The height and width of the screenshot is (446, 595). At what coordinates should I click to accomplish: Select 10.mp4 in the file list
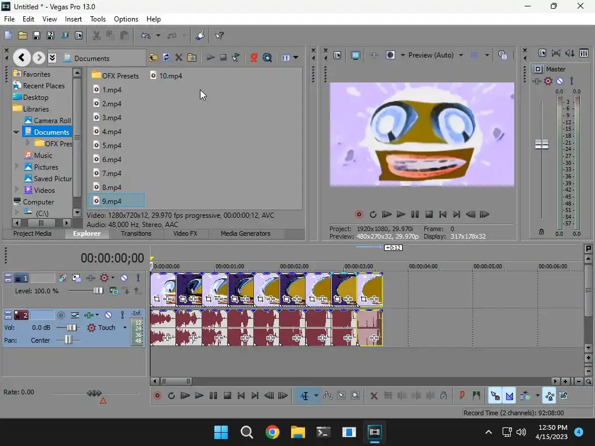(x=166, y=76)
